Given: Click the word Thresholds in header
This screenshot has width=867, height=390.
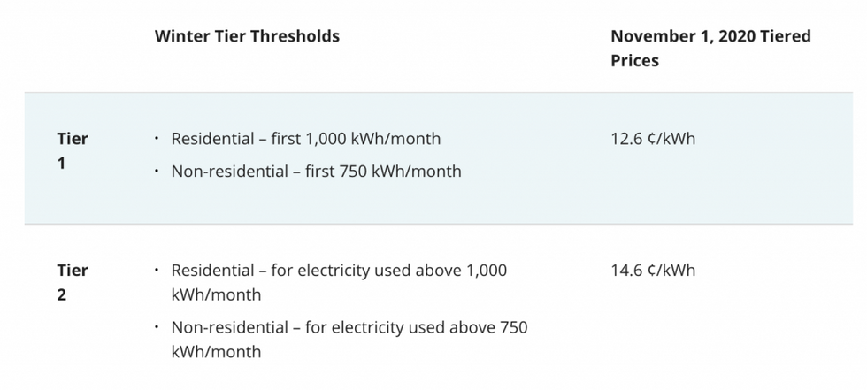Looking at the screenshot, I should (295, 36).
